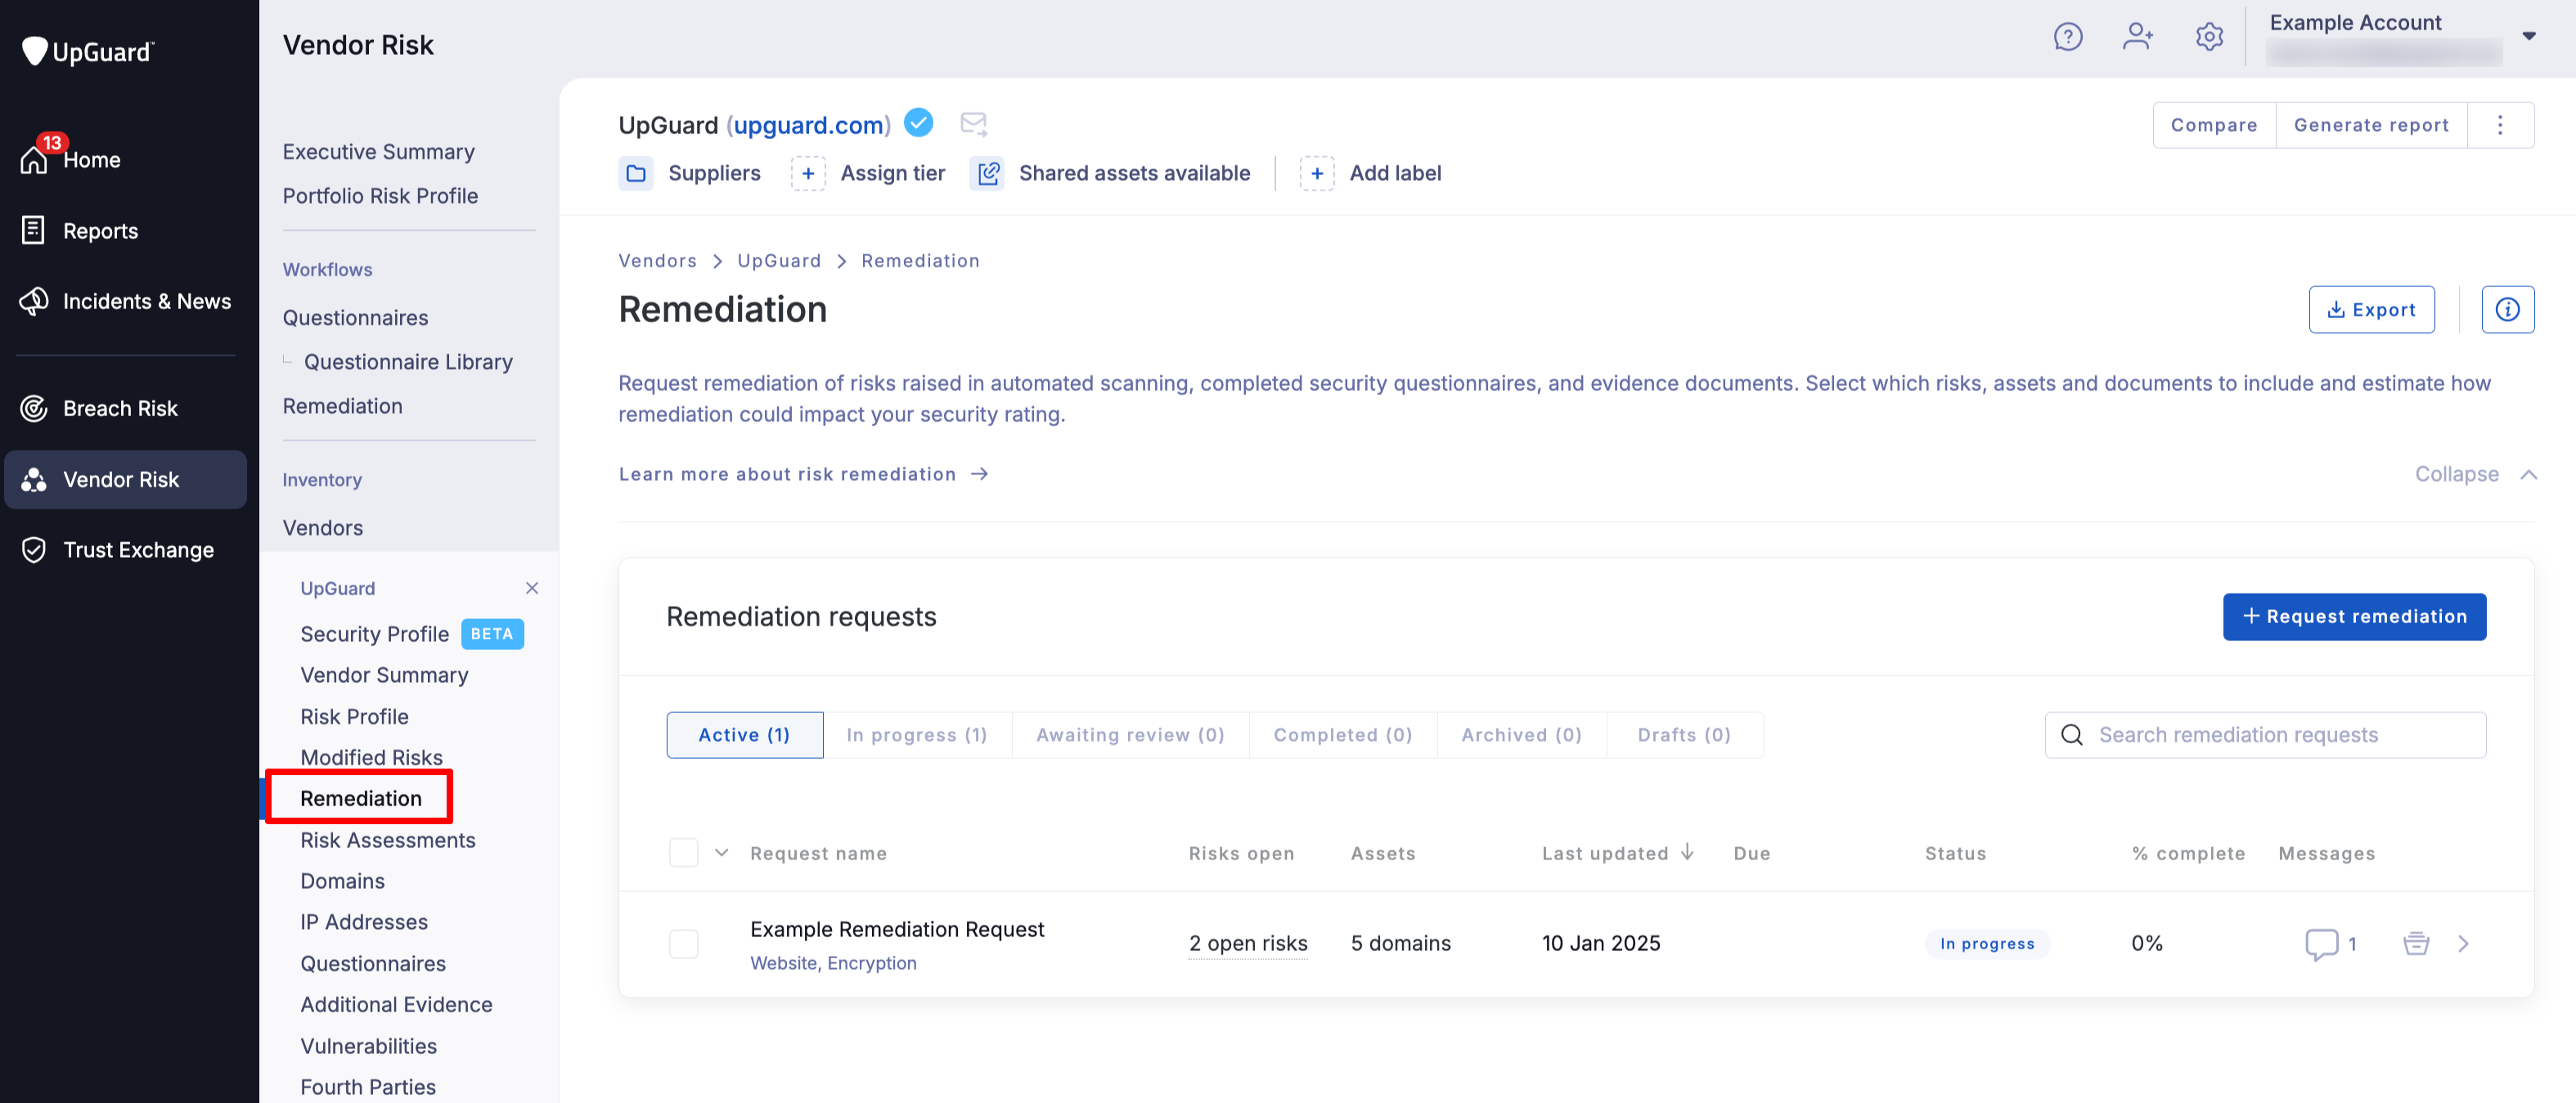Screen dimensions: 2576x1103
Task: Open the Reports section
Action: tap(80, 231)
